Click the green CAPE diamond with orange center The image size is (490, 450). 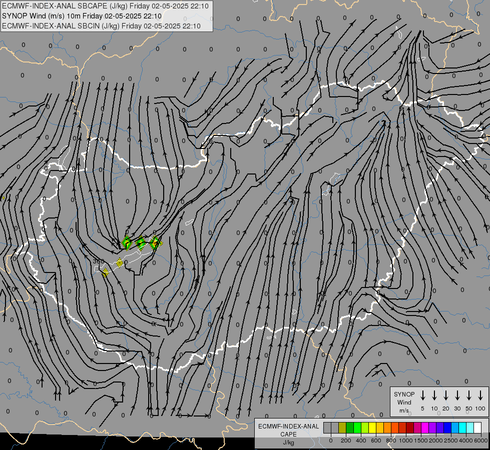pyautogui.click(x=155, y=242)
